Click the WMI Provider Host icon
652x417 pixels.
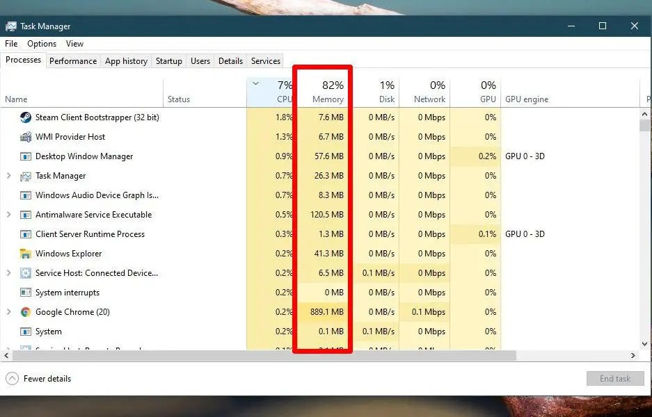25,137
